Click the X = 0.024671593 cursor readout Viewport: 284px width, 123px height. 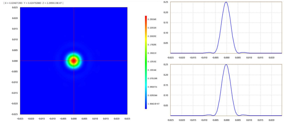(13, 3)
